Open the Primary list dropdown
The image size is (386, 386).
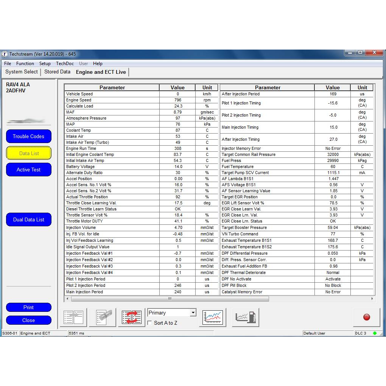tap(193, 313)
